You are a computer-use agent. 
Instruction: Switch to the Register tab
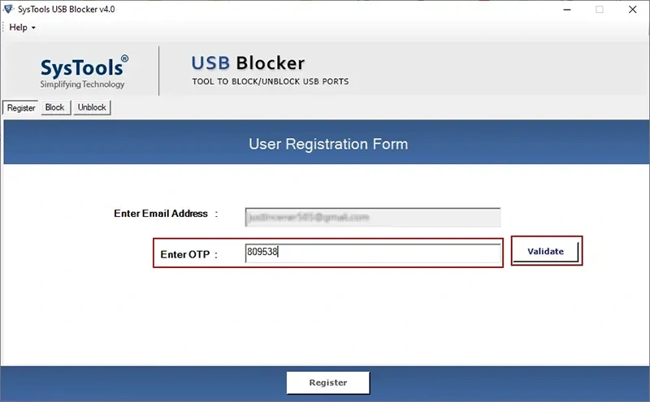pos(21,108)
